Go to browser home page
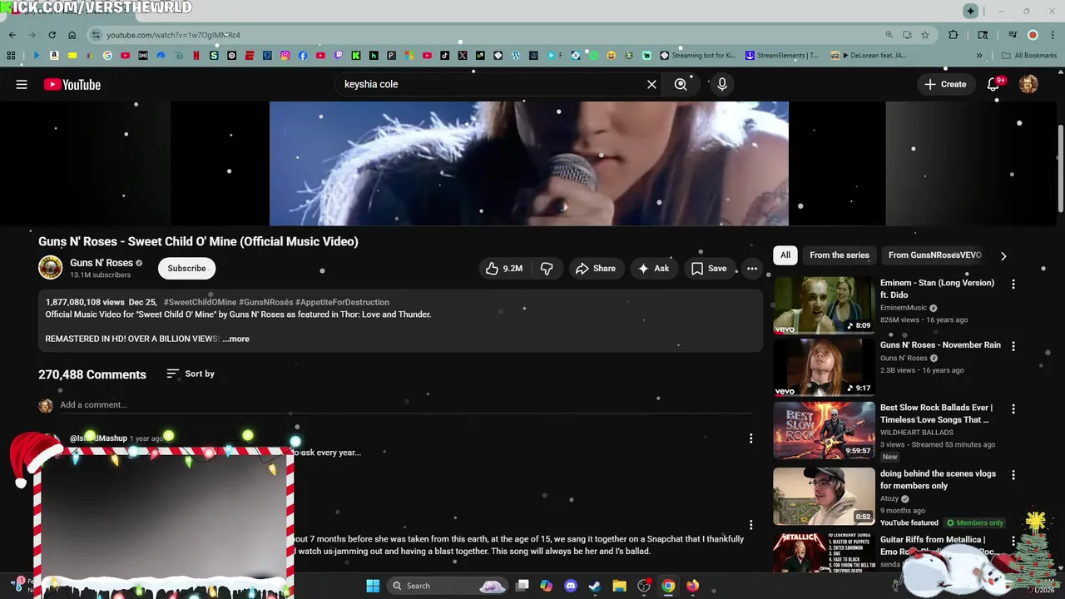This screenshot has height=599, width=1065. pyautogui.click(x=72, y=35)
